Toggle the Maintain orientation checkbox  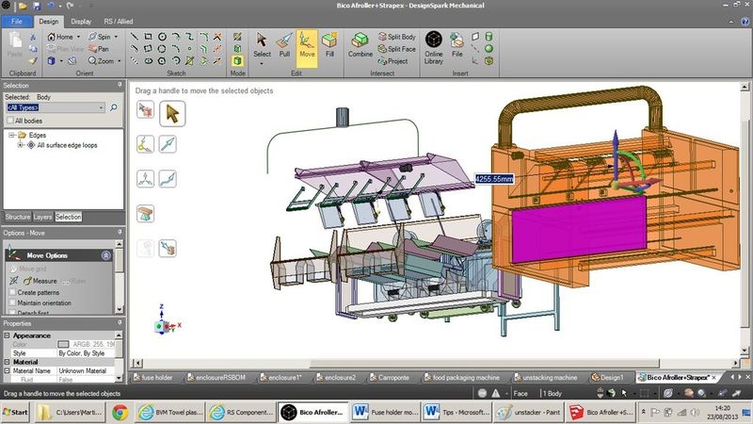tap(10, 302)
